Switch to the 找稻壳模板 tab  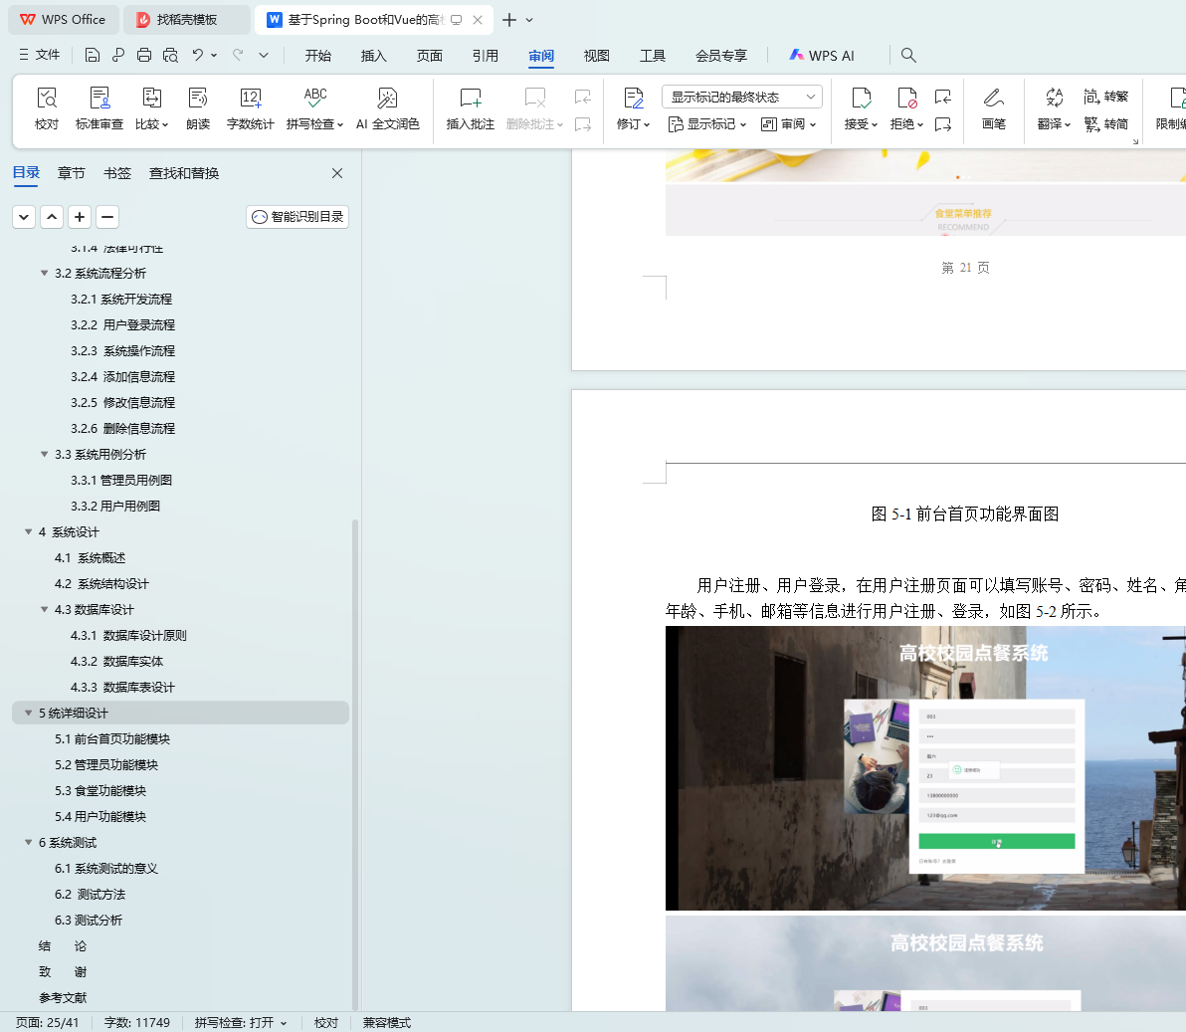pos(187,20)
